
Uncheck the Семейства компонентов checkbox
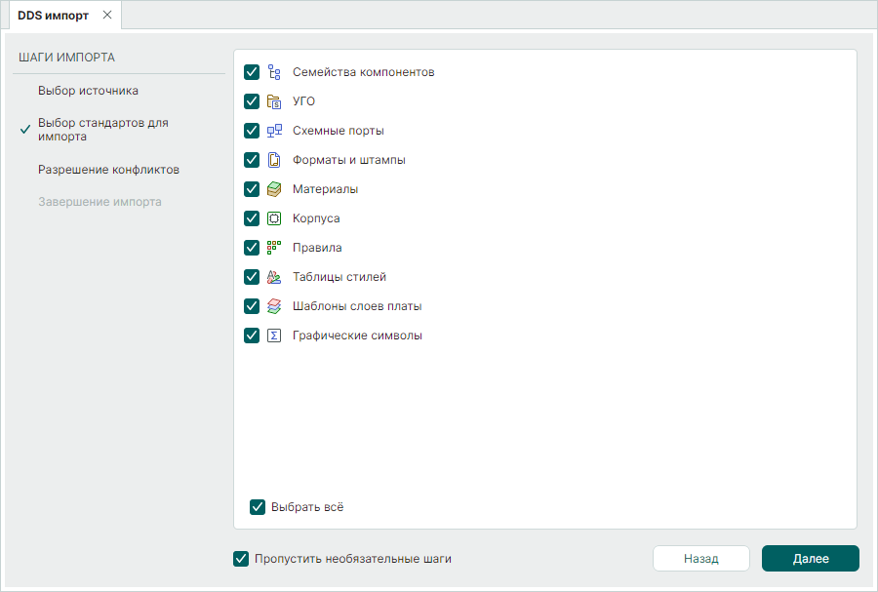[x=252, y=72]
